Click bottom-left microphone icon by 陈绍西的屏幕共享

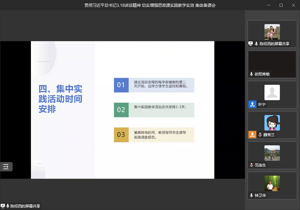click(x=7, y=206)
